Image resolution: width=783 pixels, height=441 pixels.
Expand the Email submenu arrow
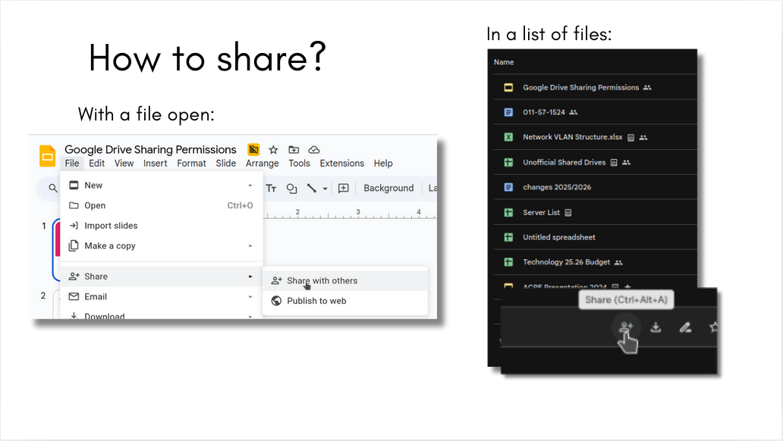click(x=250, y=296)
